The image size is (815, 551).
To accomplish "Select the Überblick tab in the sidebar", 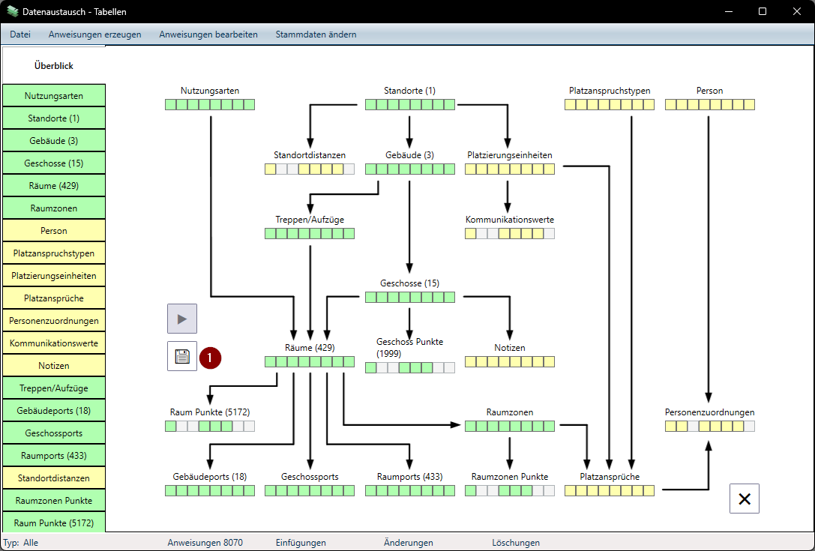I will coord(53,66).
